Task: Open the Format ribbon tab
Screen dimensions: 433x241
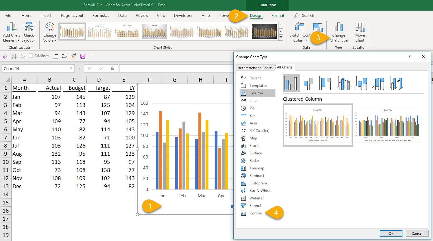Action: 278,16
